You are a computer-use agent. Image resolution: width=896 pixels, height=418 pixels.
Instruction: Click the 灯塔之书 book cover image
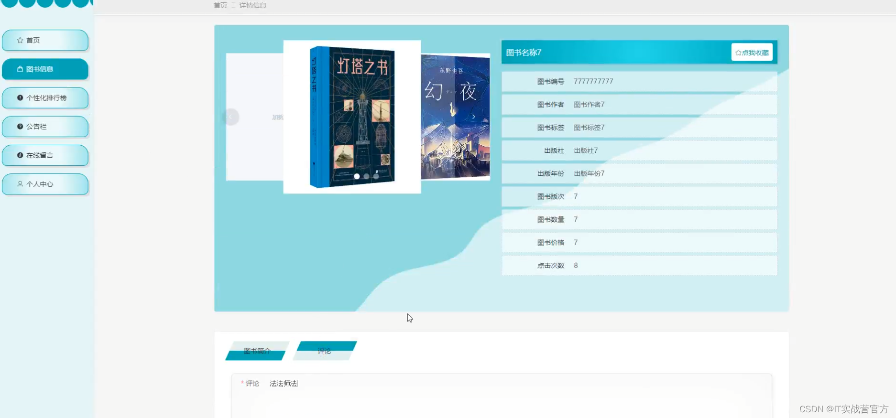click(x=352, y=117)
